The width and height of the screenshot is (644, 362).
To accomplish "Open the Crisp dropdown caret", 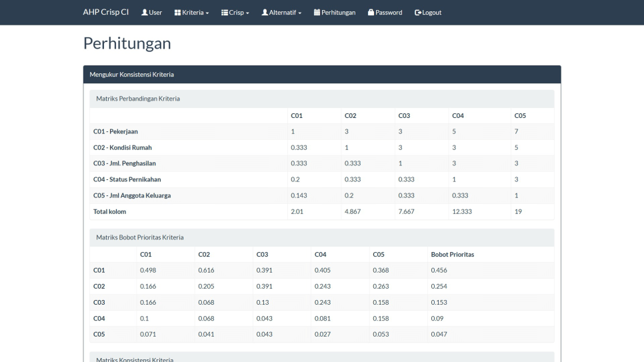I will 247,13.
